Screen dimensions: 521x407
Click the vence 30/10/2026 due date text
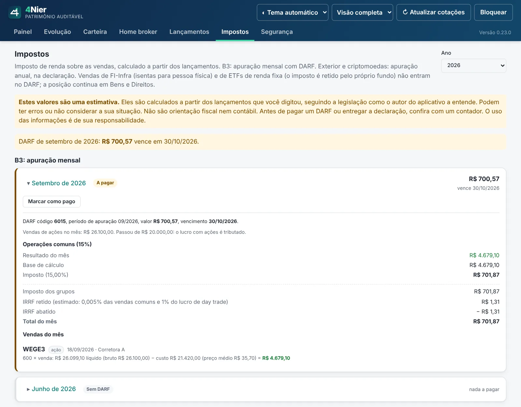478,188
